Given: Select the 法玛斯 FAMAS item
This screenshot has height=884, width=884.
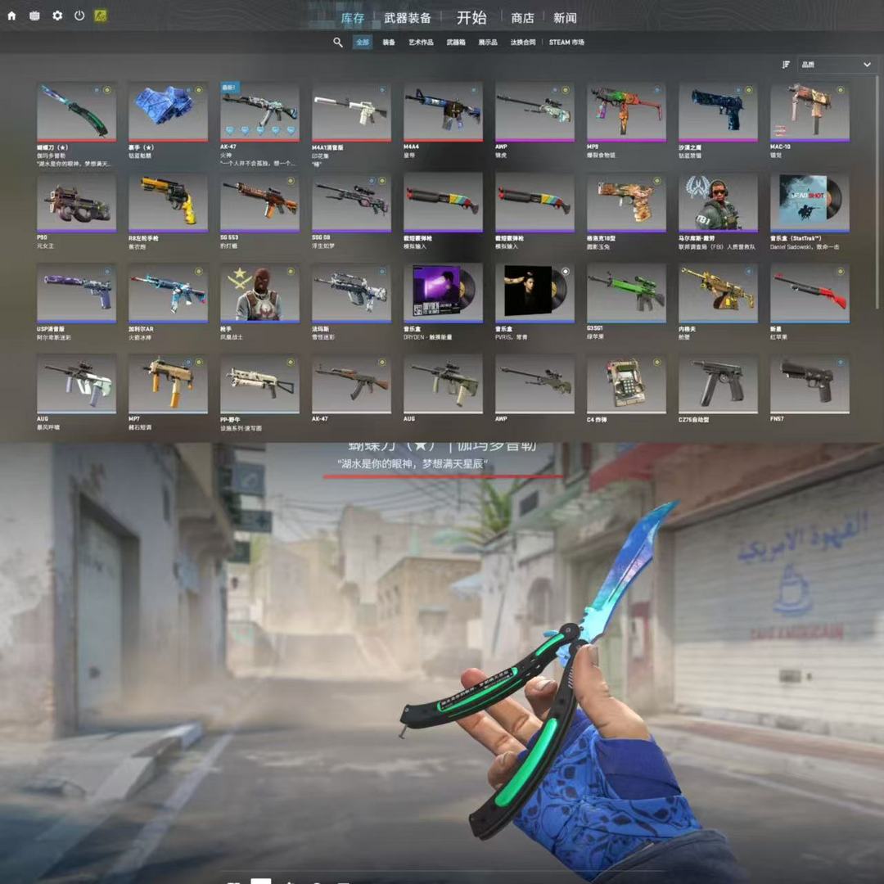Looking at the screenshot, I should 351,293.
